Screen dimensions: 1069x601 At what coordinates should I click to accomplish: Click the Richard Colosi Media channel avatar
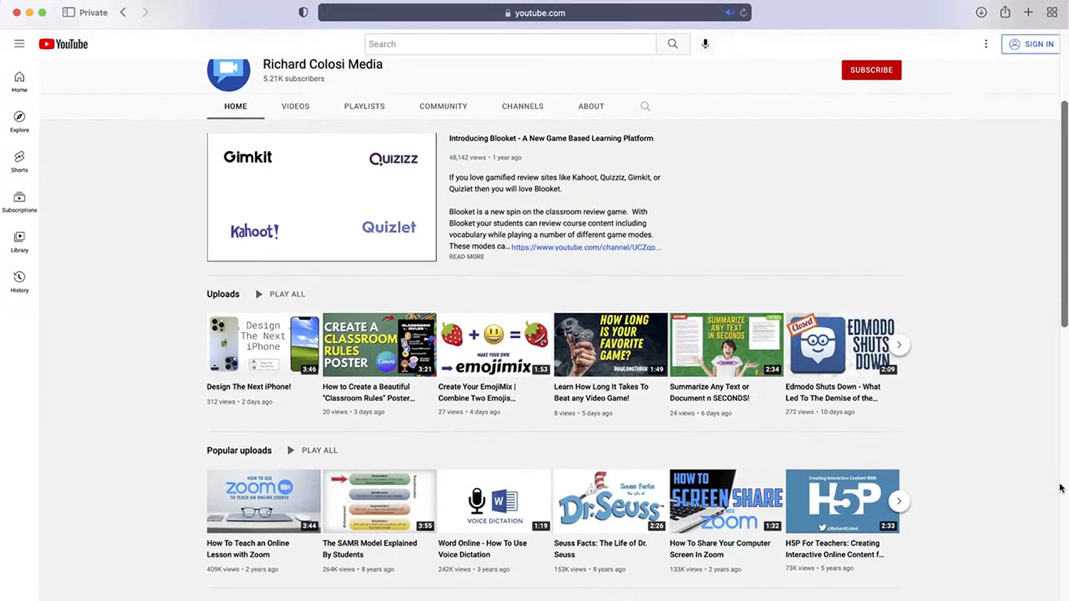coord(229,71)
